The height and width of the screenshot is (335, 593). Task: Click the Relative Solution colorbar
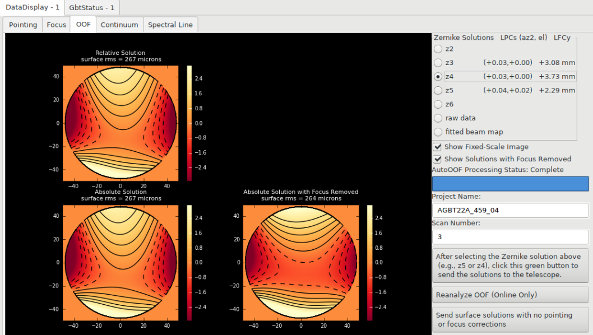click(x=189, y=123)
